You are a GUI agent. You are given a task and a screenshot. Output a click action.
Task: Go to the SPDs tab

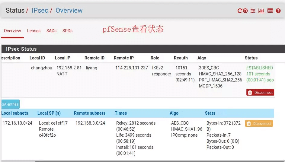(x=67, y=31)
